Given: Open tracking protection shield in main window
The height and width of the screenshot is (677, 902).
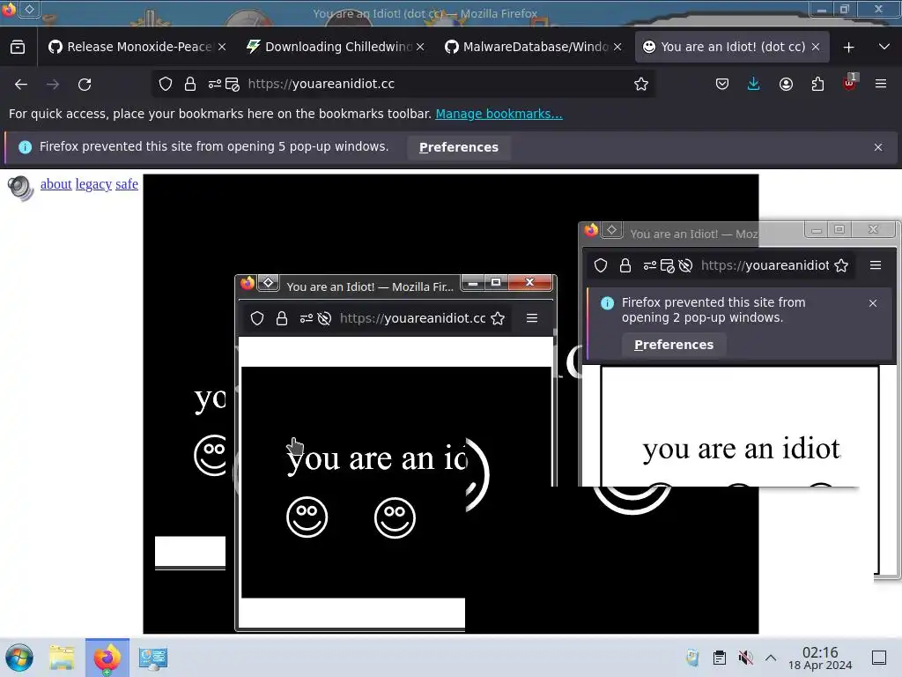Looking at the screenshot, I should (x=166, y=84).
